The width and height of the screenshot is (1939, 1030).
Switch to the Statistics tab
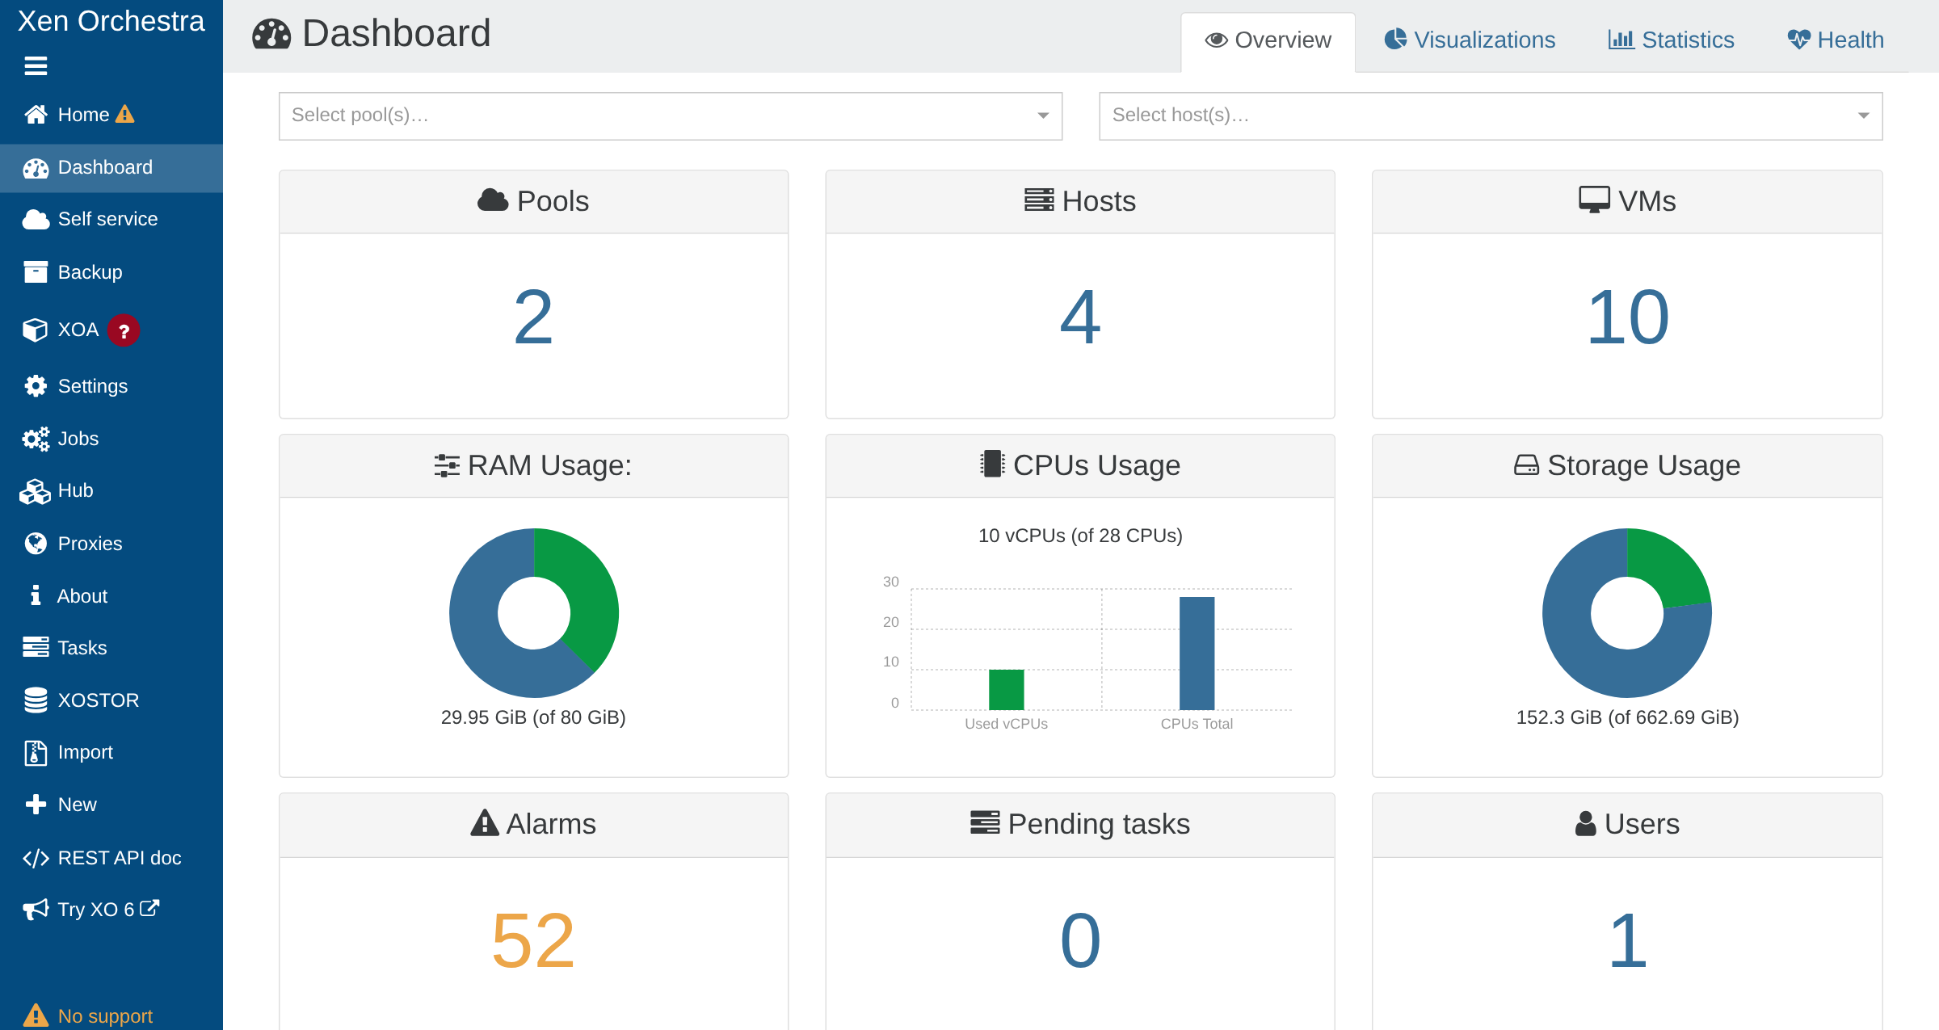point(1671,40)
